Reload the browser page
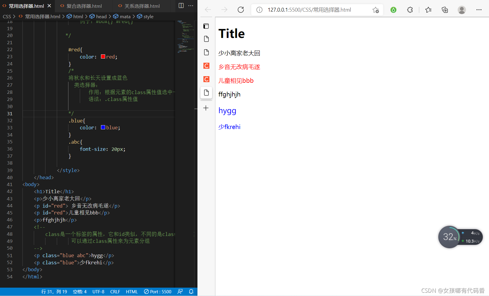This screenshot has width=489, height=296. coord(241,10)
